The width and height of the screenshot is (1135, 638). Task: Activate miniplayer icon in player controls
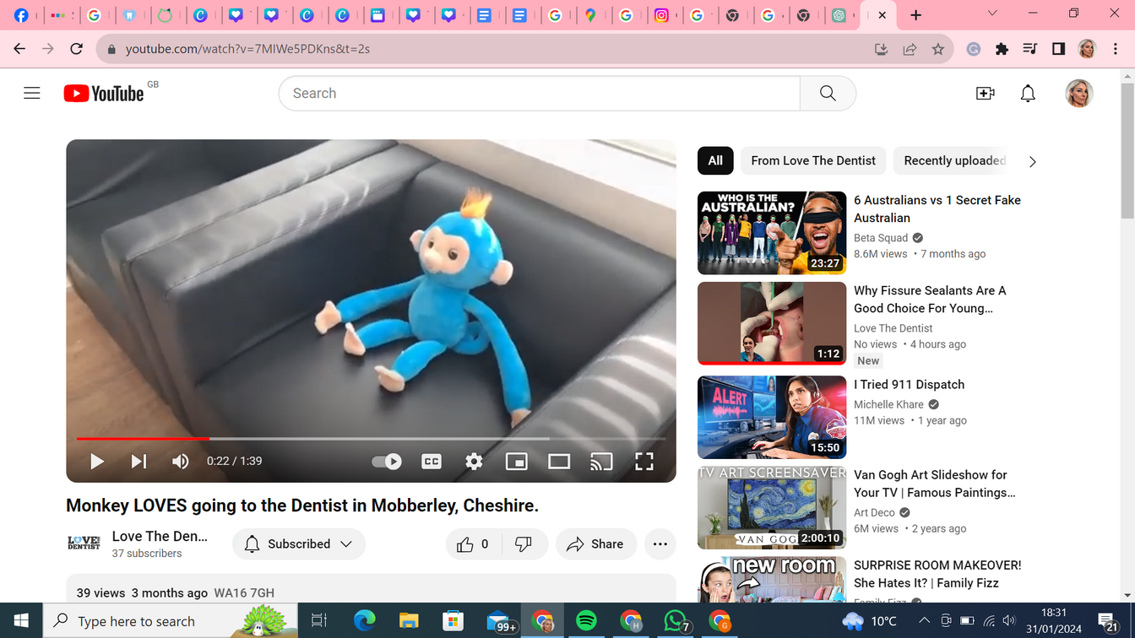click(x=516, y=462)
